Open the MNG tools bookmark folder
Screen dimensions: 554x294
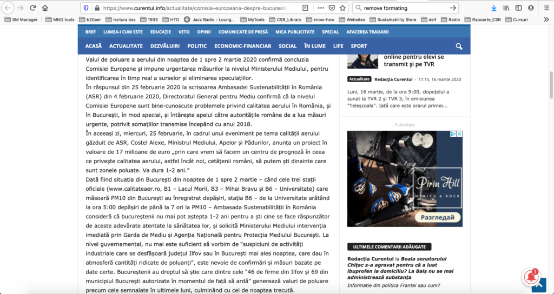pos(60,19)
